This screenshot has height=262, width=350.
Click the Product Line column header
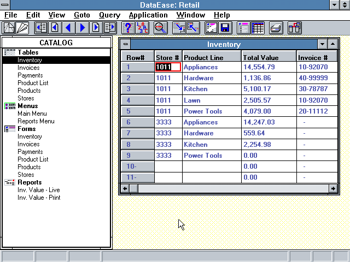(x=212, y=56)
